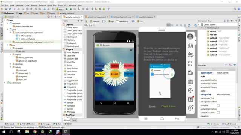The image size is (241, 135).
Task: Click Ignore in MirrorGo window
Action: pos(152,106)
